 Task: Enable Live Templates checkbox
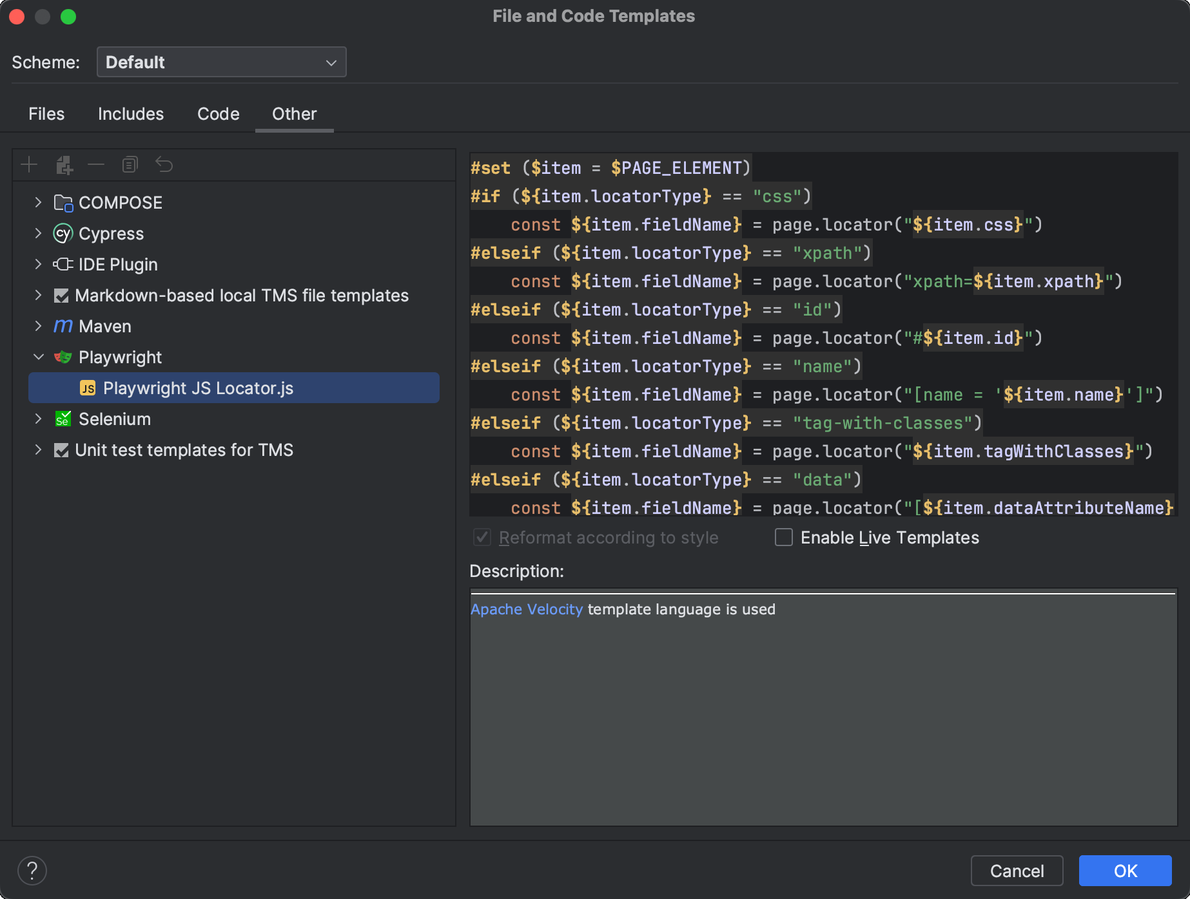click(783, 537)
